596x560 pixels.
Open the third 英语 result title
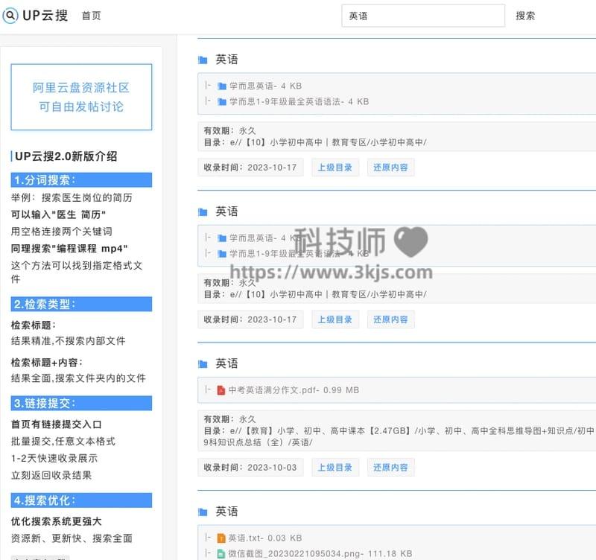(226, 363)
